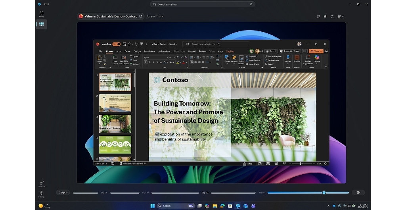Click the fast-forward button on the timeline
406x210 pixels.
tap(358, 193)
